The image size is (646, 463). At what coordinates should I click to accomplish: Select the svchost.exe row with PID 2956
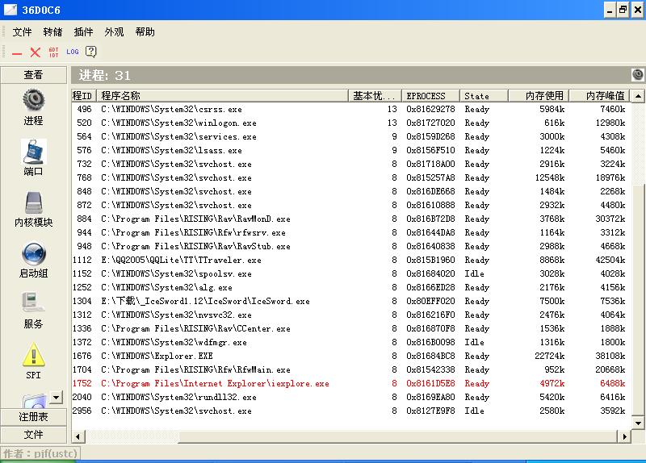pyautogui.click(x=350, y=411)
